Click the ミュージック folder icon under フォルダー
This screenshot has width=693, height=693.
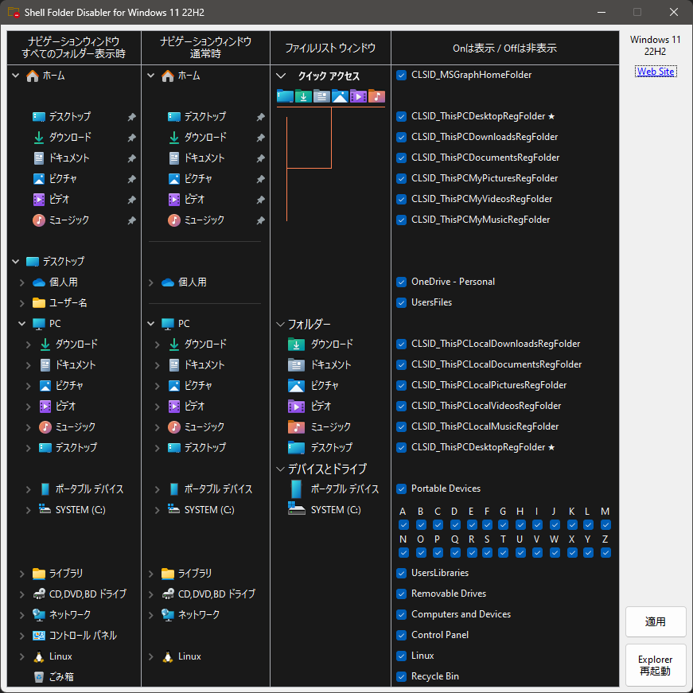(296, 427)
